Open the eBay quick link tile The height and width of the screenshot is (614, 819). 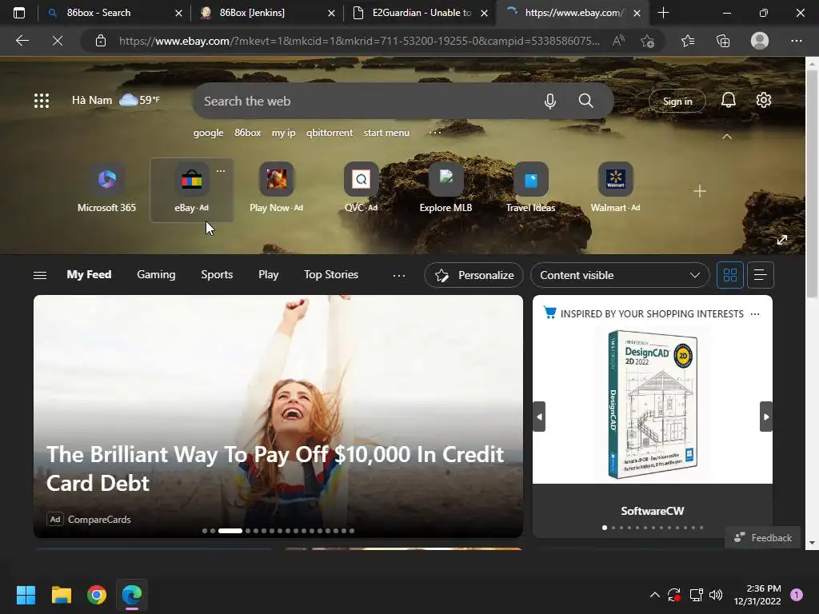pos(192,189)
